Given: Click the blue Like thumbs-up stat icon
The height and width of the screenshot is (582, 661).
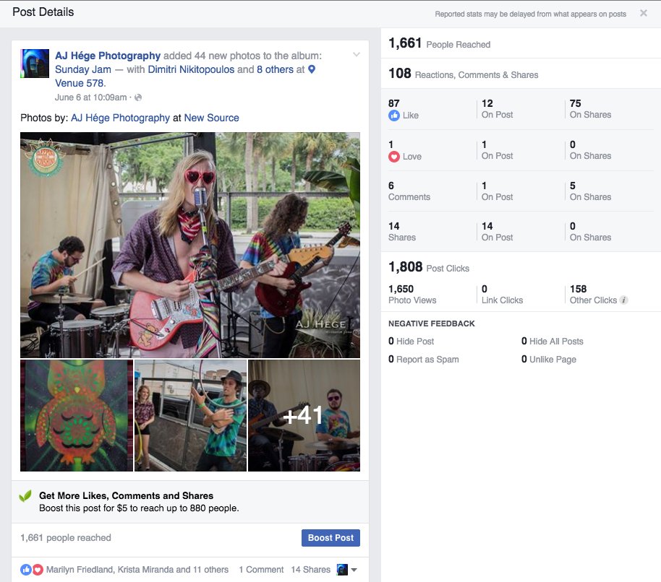Looking at the screenshot, I should point(393,116).
